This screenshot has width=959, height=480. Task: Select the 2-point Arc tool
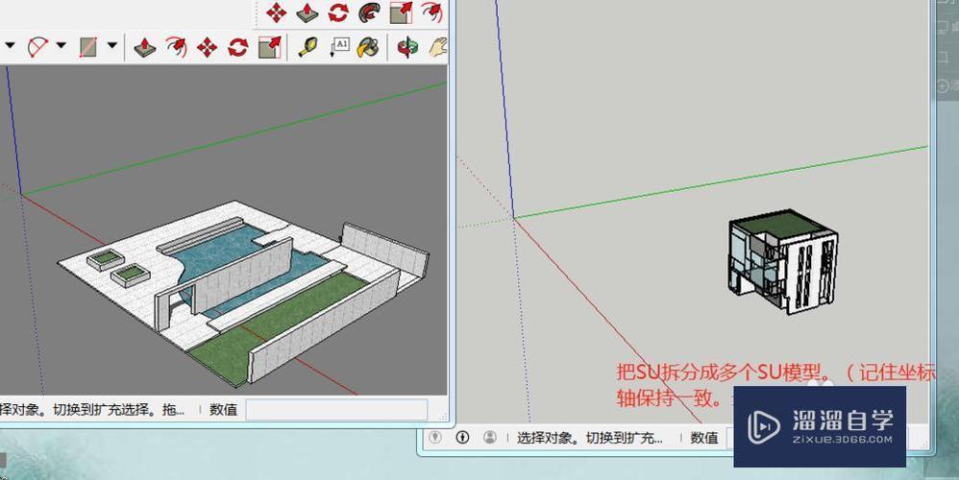[39, 46]
